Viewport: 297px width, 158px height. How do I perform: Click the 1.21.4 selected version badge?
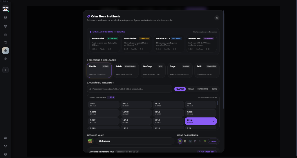111,97
